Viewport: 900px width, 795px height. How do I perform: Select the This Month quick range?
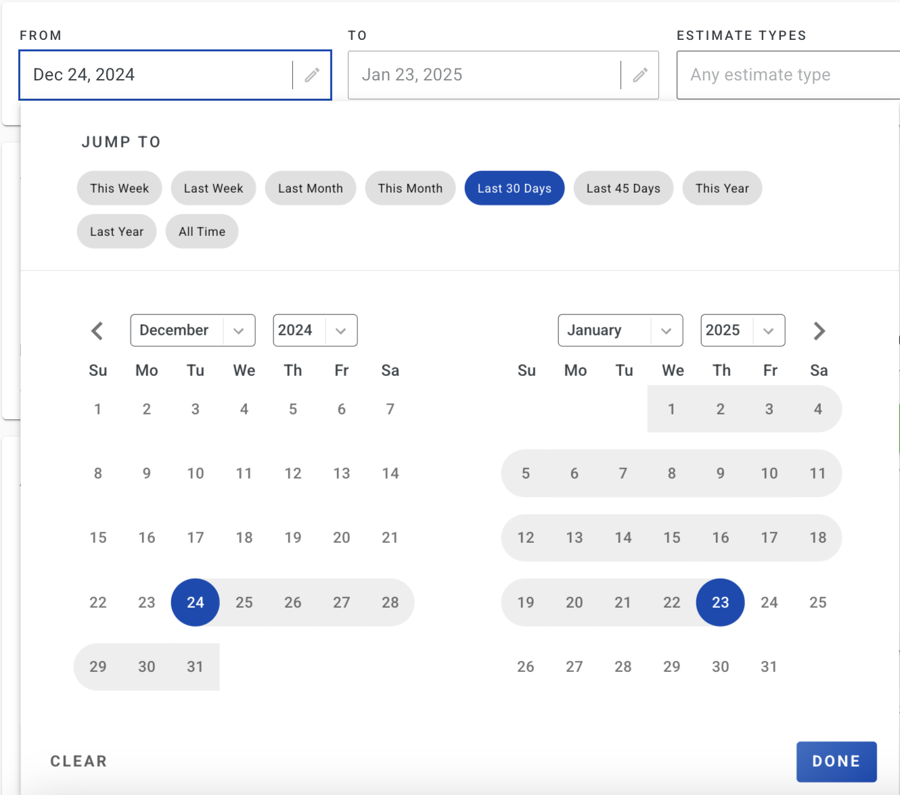pyautogui.click(x=410, y=188)
